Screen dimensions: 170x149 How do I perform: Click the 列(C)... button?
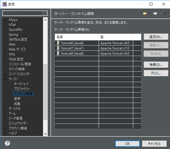(x=156, y=73)
